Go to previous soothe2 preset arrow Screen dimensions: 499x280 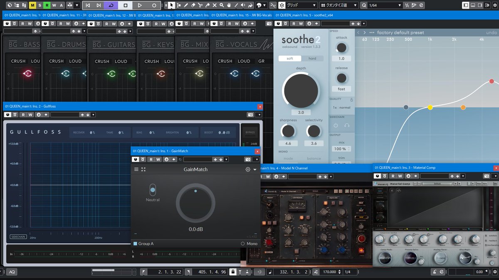point(358,32)
